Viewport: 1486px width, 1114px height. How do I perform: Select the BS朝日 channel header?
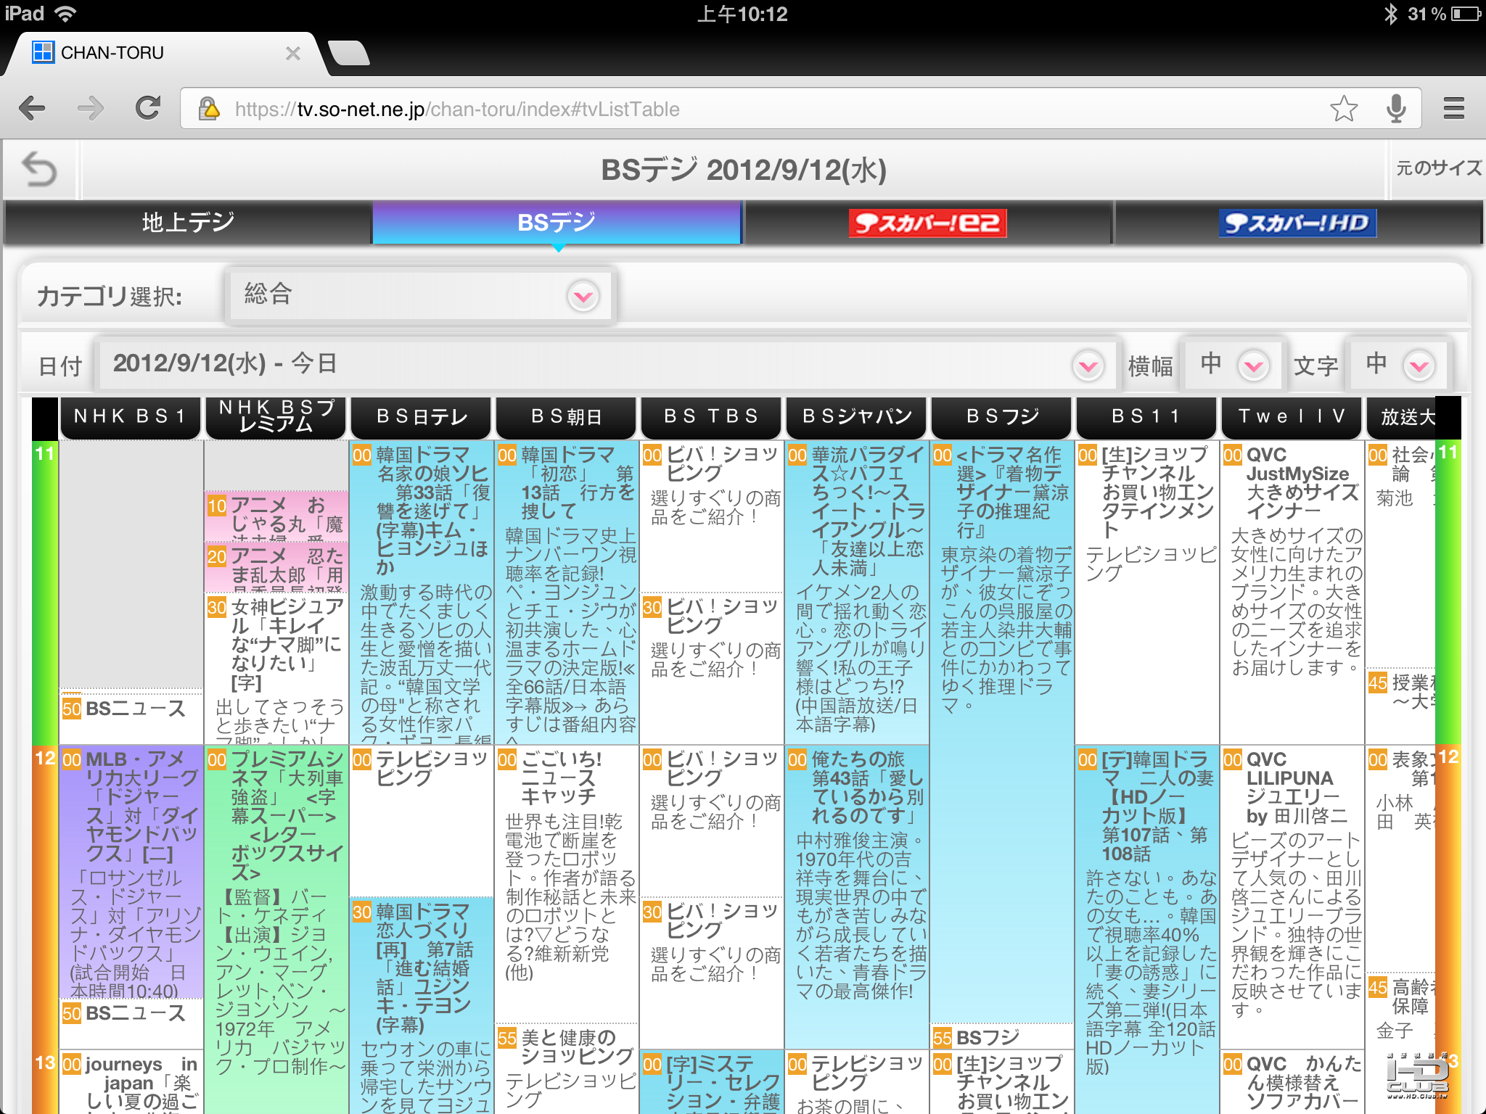point(566,417)
